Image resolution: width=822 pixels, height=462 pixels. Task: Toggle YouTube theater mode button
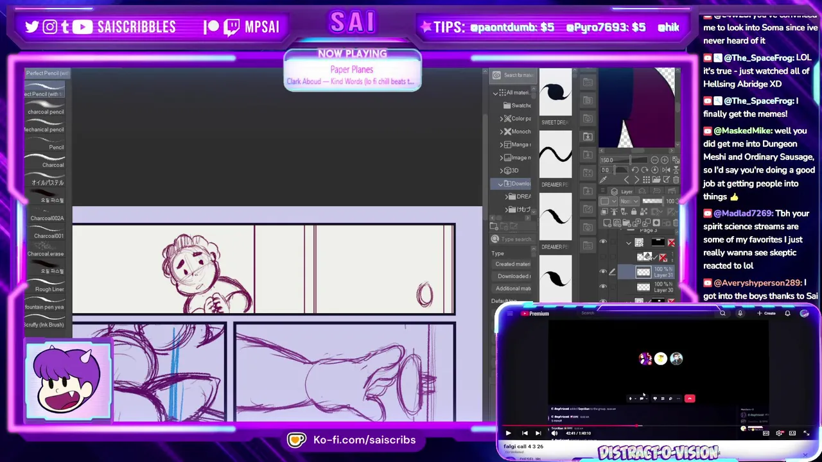coord(793,433)
